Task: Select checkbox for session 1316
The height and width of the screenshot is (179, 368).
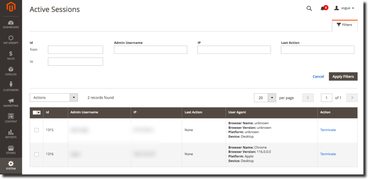Action: click(36, 154)
